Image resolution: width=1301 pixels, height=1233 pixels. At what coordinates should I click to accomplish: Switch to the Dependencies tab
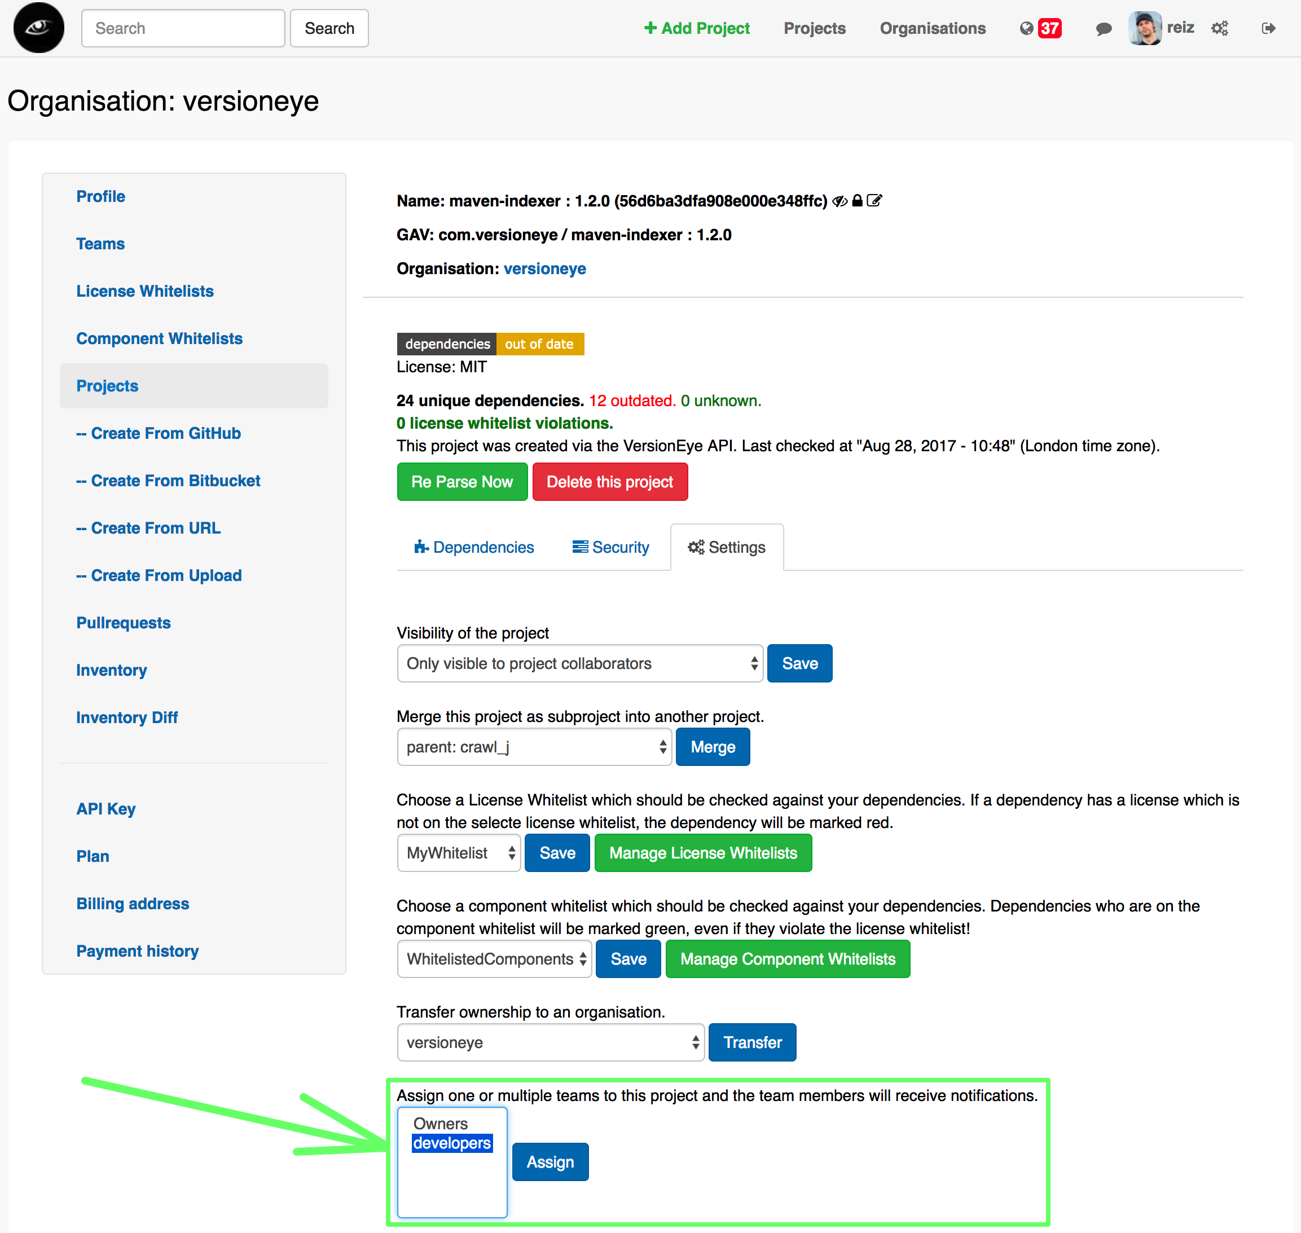tap(474, 547)
